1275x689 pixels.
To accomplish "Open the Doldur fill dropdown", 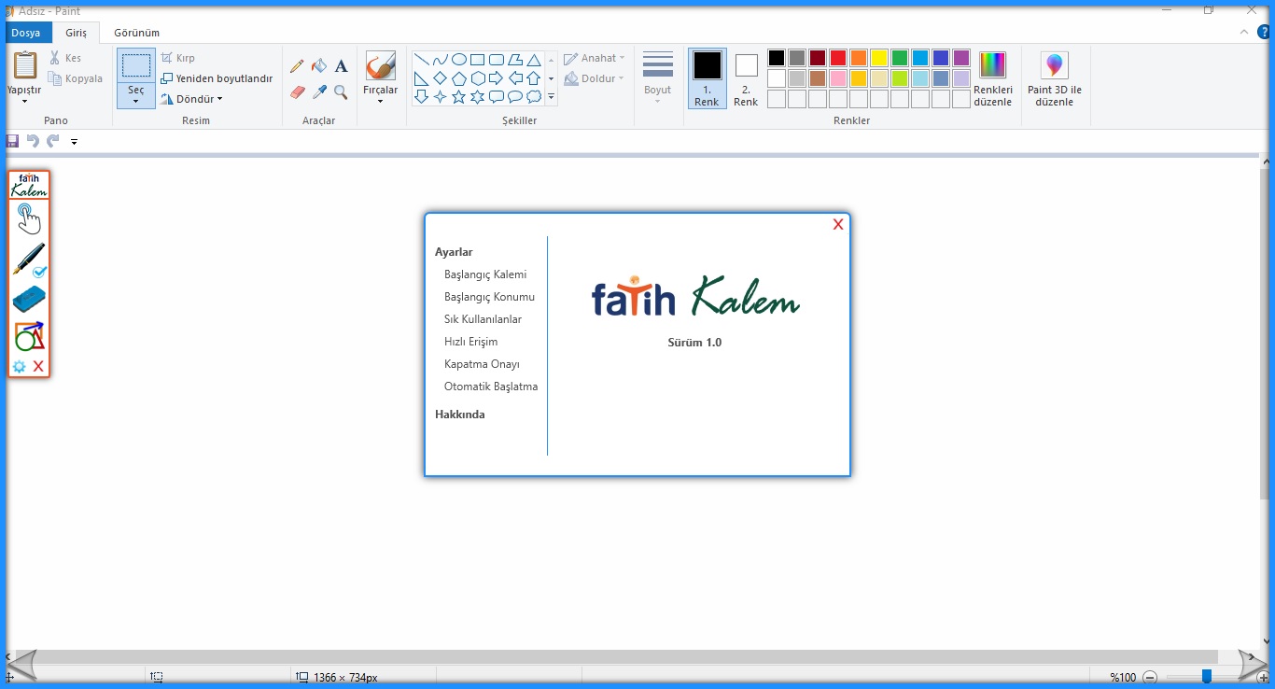I will click(x=594, y=78).
